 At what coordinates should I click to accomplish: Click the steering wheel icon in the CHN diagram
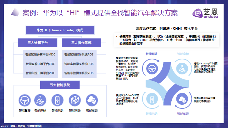[x=152, y=68]
